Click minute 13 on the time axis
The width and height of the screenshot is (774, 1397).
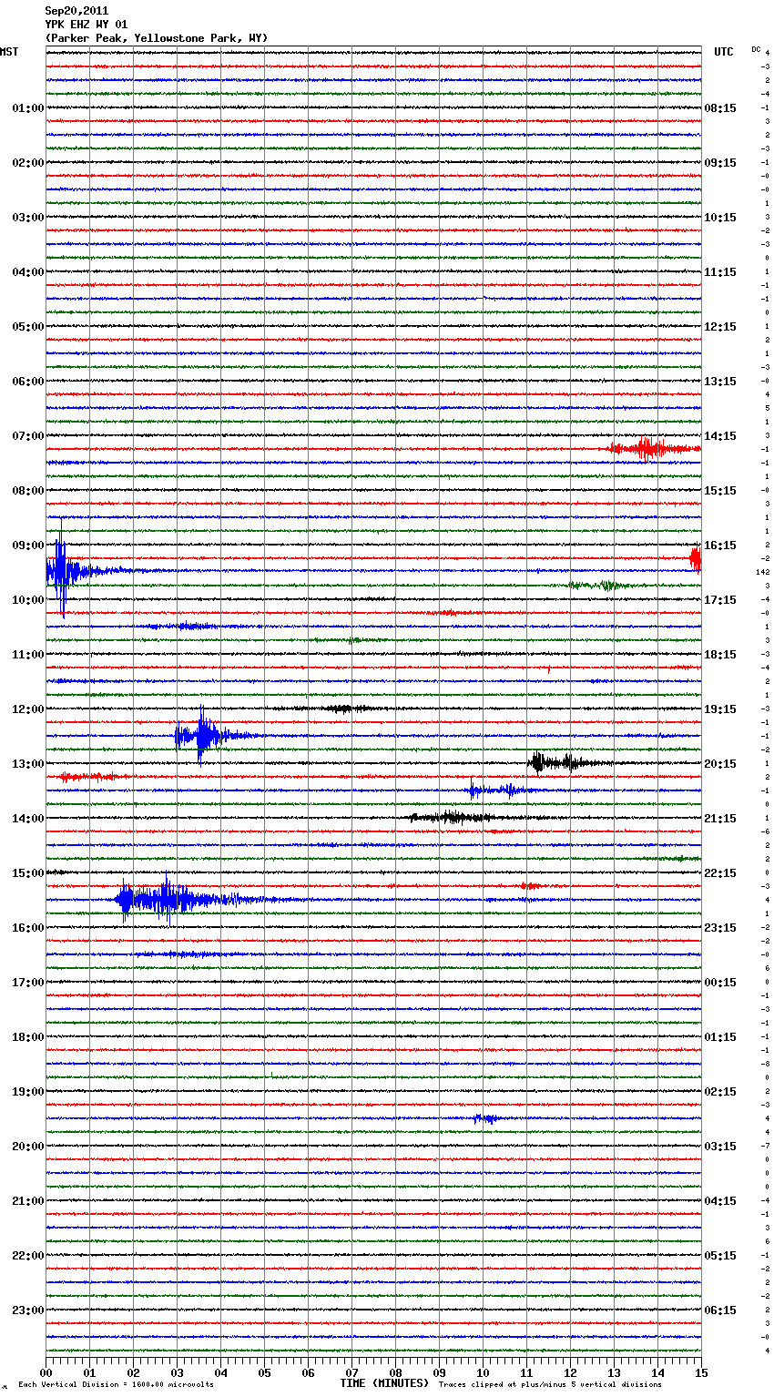coord(614,1372)
